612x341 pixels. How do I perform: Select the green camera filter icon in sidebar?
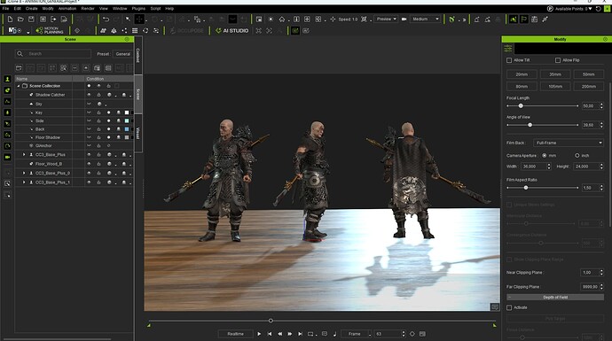pos(7,157)
